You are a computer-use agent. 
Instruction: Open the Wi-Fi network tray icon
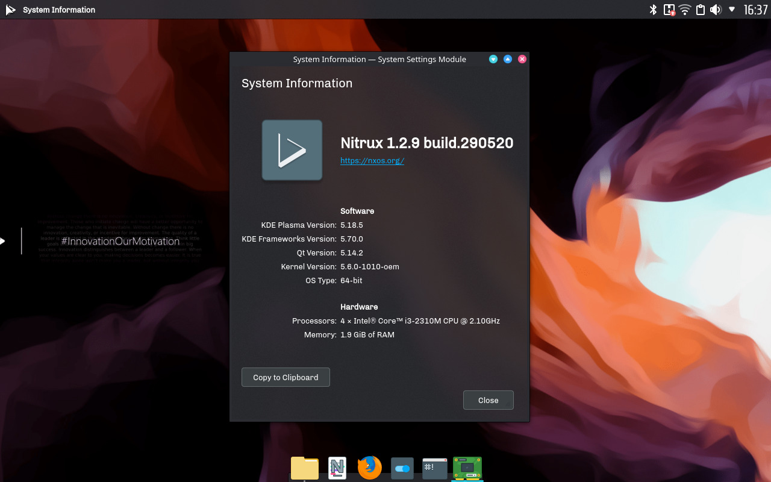(x=684, y=10)
